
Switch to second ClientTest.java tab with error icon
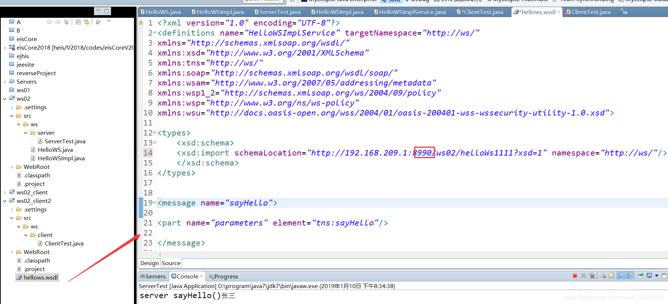point(588,12)
